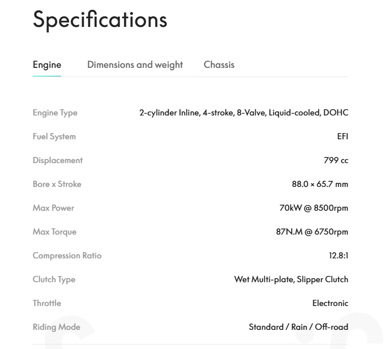Click the Fuel System label
Viewport: 385px width, 349px height.
(x=54, y=137)
